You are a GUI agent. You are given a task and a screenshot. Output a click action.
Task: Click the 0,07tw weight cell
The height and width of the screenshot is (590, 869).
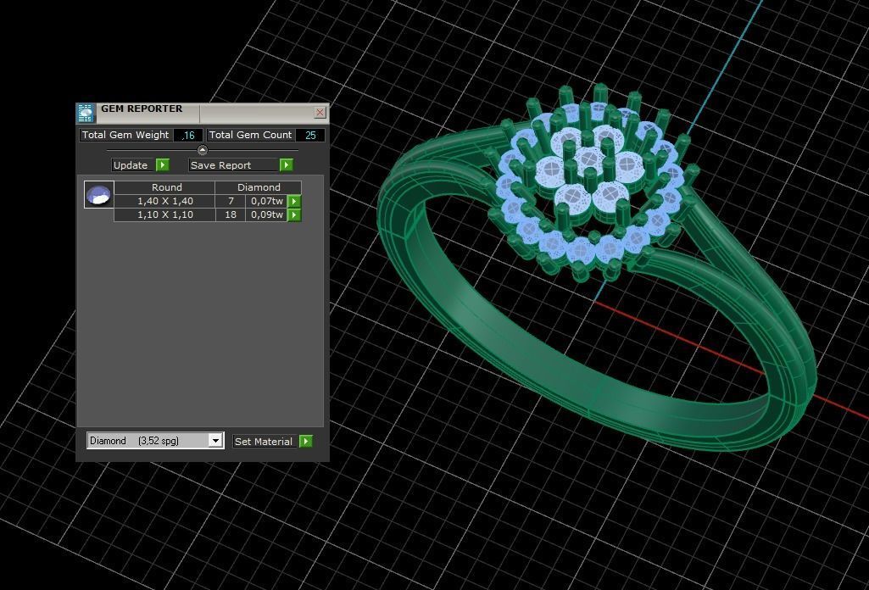266,201
